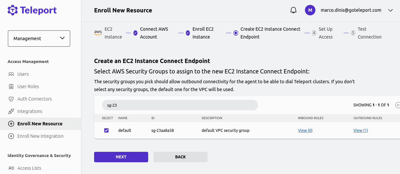The image size is (400, 174).
Task: Click the User Roles icon
Action: tap(11, 87)
